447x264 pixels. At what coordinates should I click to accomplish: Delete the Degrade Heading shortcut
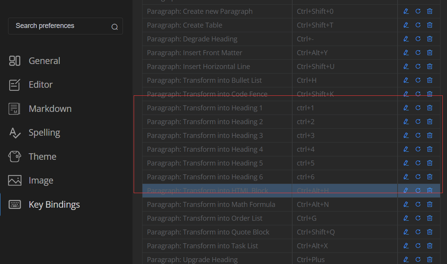point(429,39)
